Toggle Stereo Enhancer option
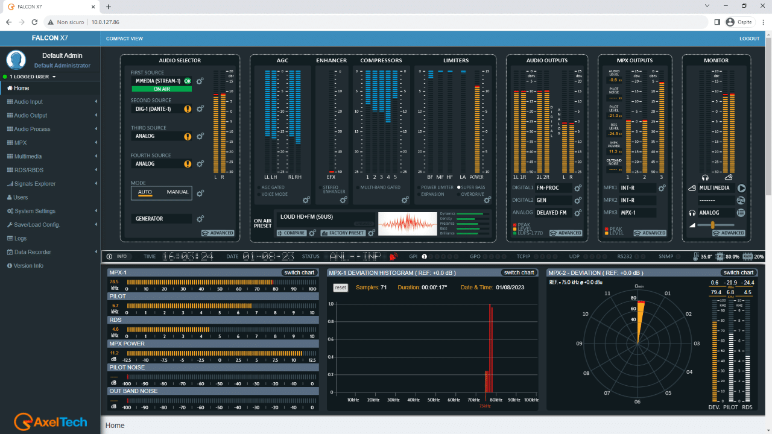The width and height of the screenshot is (772, 434). click(x=332, y=190)
